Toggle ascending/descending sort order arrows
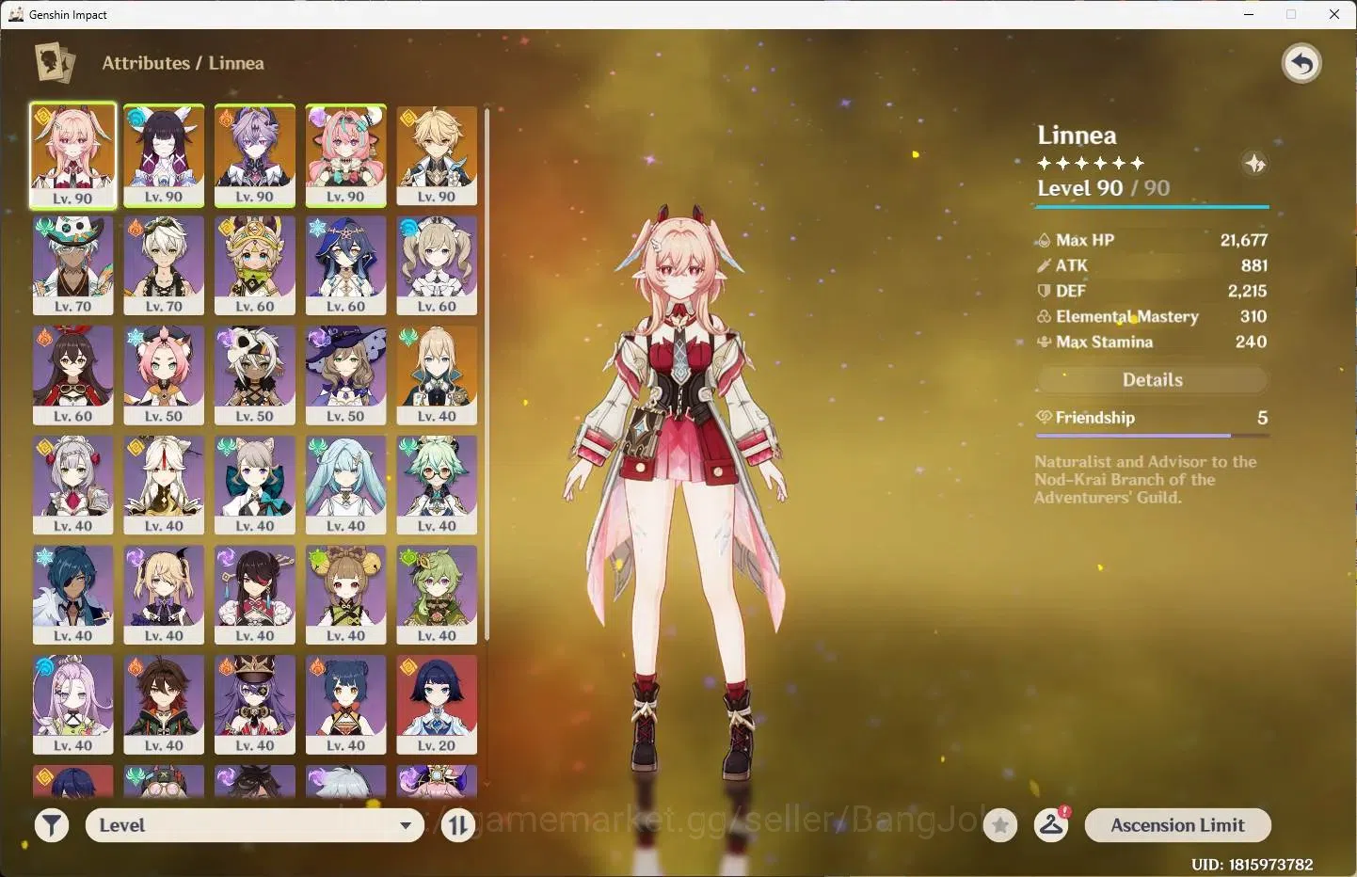The width and height of the screenshot is (1357, 877). point(458,825)
